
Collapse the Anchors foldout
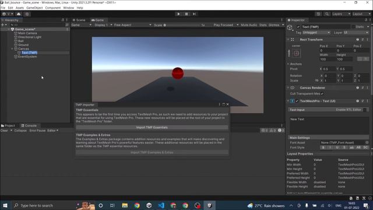pyautogui.click(x=288, y=64)
